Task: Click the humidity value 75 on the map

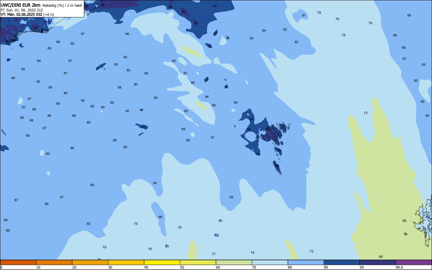Action: click(x=136, y=224)
